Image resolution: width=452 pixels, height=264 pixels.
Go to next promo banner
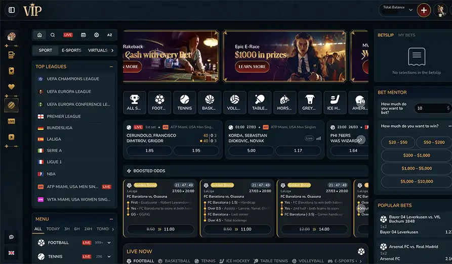[363, 56]
